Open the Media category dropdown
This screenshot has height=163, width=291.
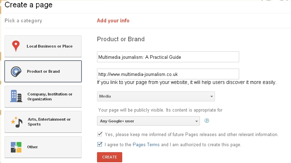(155, 96)
